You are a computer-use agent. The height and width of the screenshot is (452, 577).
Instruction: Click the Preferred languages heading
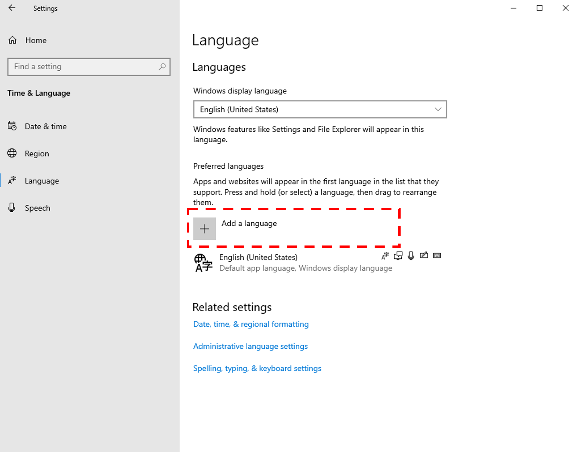point(228,166)
